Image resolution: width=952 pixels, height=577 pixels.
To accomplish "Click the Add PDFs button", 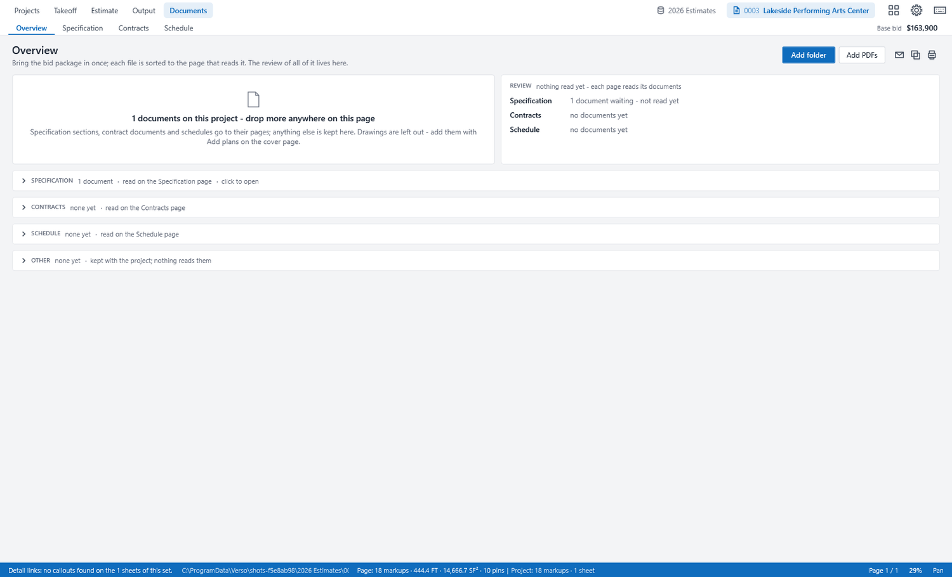I will tap(862, 55).
